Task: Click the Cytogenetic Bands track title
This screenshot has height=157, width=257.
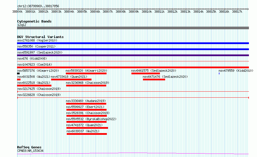Action: (34, 21)
